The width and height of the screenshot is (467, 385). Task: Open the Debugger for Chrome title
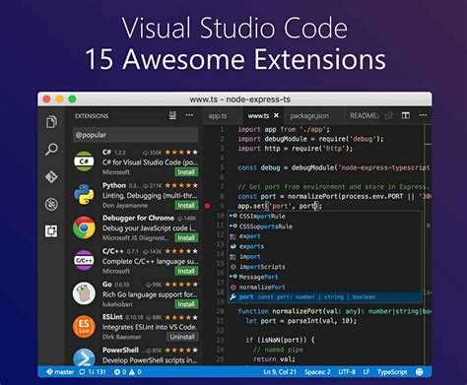click(138, 218)
